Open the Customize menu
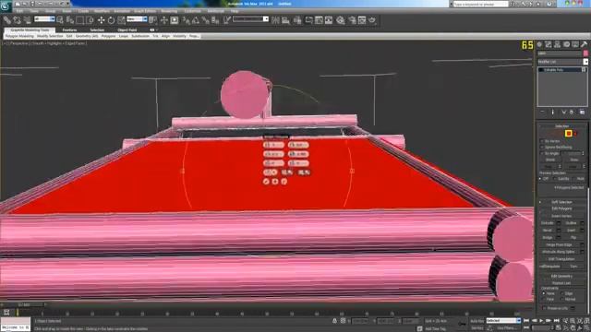This screenshot has width=591, height=332. [193, 11]
